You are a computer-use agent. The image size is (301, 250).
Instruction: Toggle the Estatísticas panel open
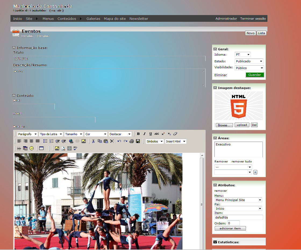pyautogui.click(x=215, y=242)
